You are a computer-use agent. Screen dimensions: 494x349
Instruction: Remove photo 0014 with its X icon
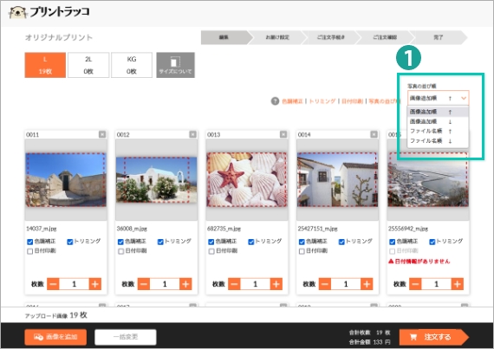[x=374, y=134]
